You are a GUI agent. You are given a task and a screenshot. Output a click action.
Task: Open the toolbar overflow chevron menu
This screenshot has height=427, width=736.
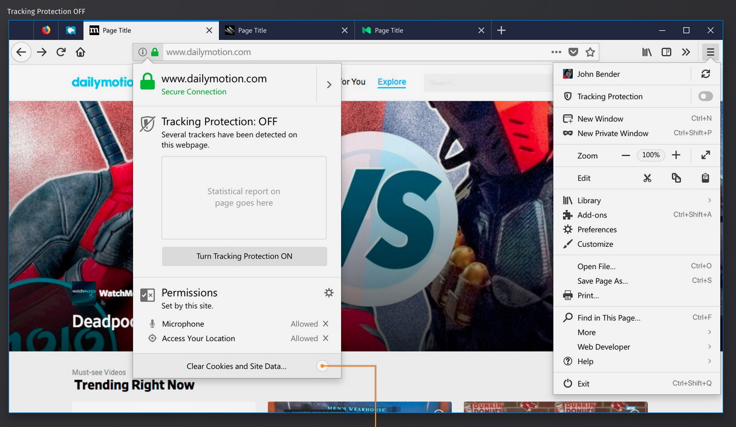[686, 52]
